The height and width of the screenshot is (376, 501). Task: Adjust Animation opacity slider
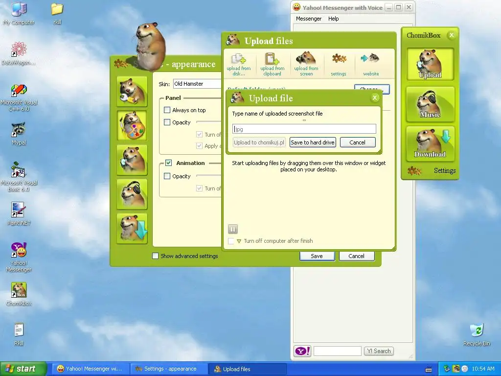(208, 176)
